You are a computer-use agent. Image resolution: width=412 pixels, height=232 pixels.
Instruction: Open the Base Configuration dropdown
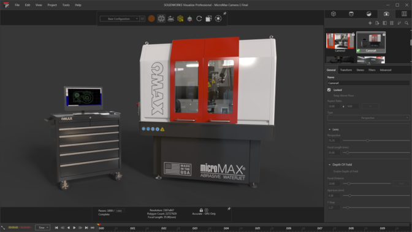(120, 18)
